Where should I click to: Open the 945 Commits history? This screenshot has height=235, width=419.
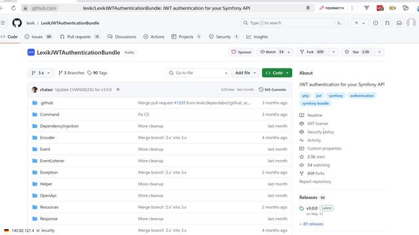click(x=272, y=89)
